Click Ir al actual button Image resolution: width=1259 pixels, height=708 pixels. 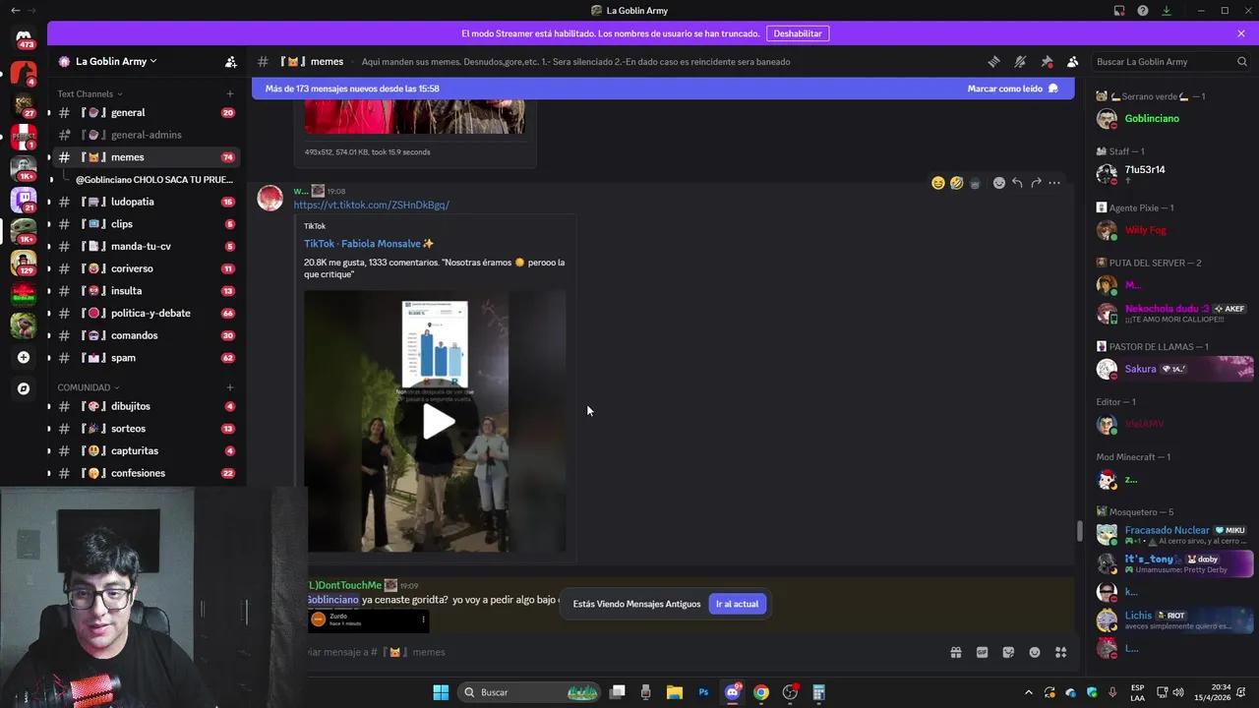pyautogui.click(x=737, y=604)
